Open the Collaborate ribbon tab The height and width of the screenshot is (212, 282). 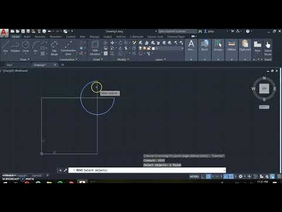136,37
